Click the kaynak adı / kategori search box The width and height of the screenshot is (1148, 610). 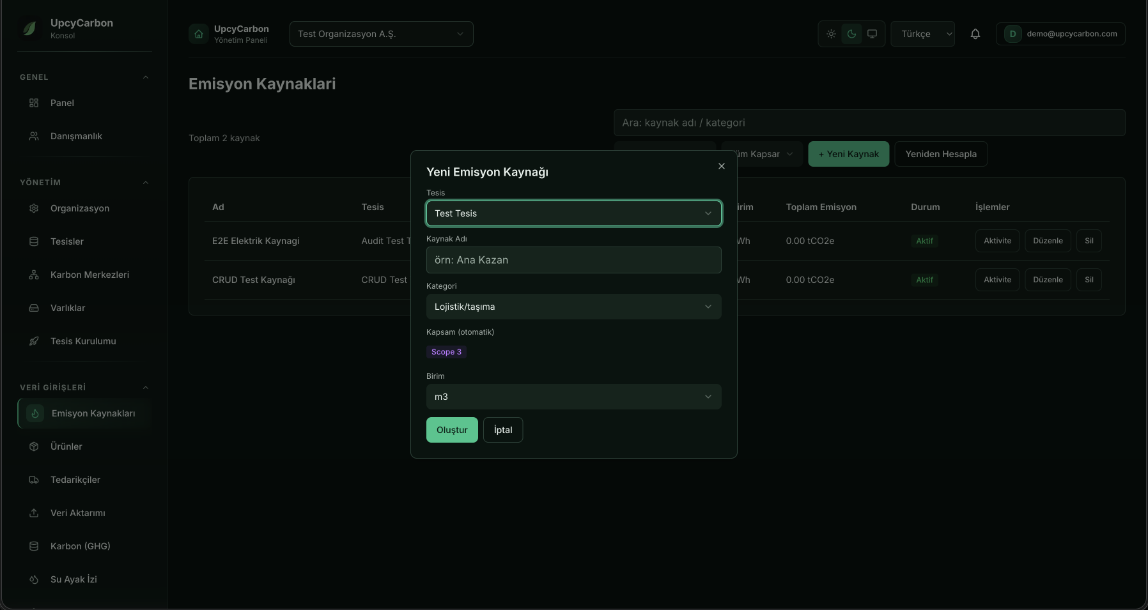(869, 123)
